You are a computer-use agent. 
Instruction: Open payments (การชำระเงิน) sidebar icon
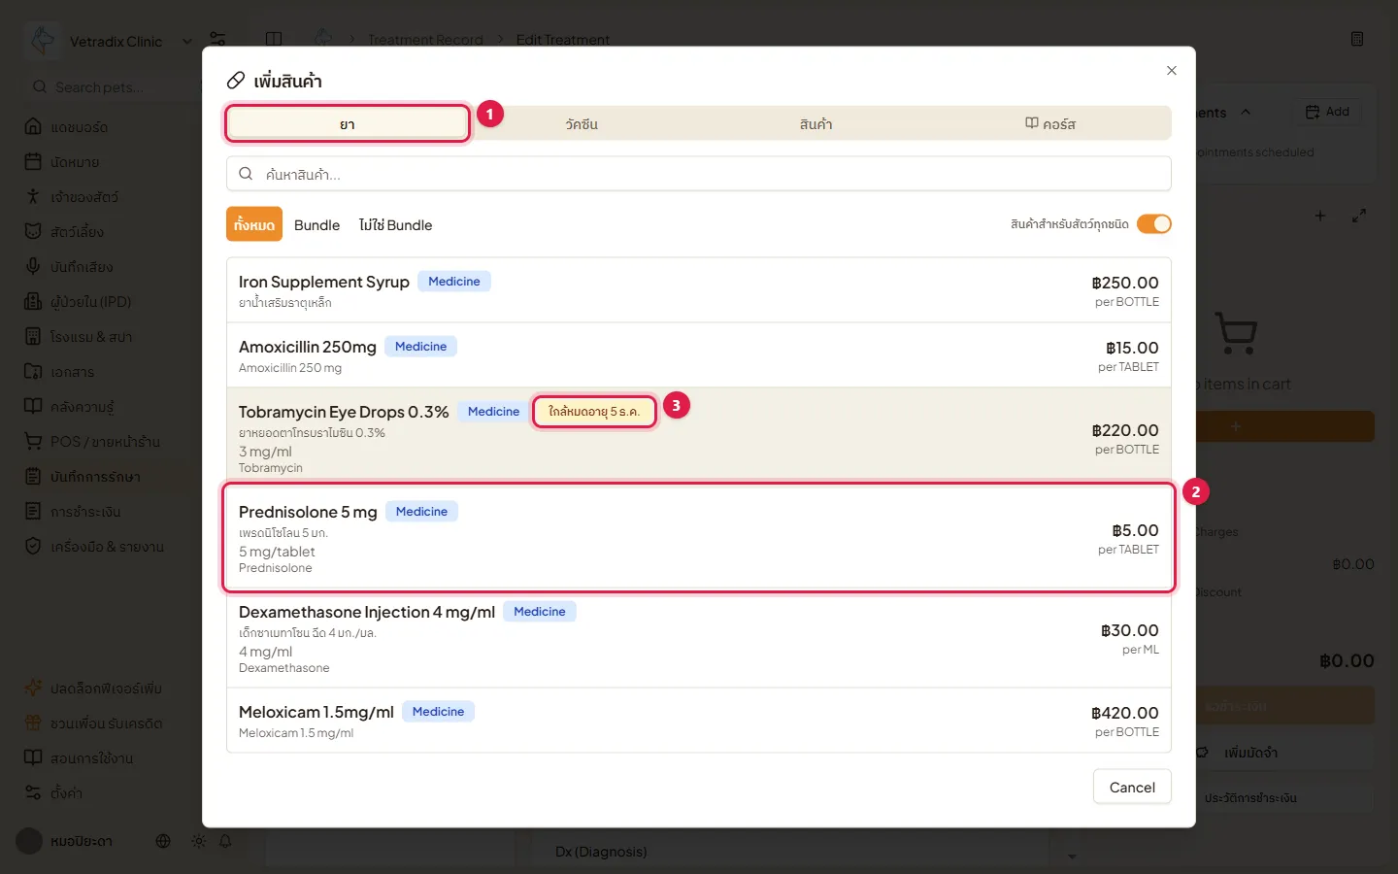pyautogui.click(x=33, y=511)
